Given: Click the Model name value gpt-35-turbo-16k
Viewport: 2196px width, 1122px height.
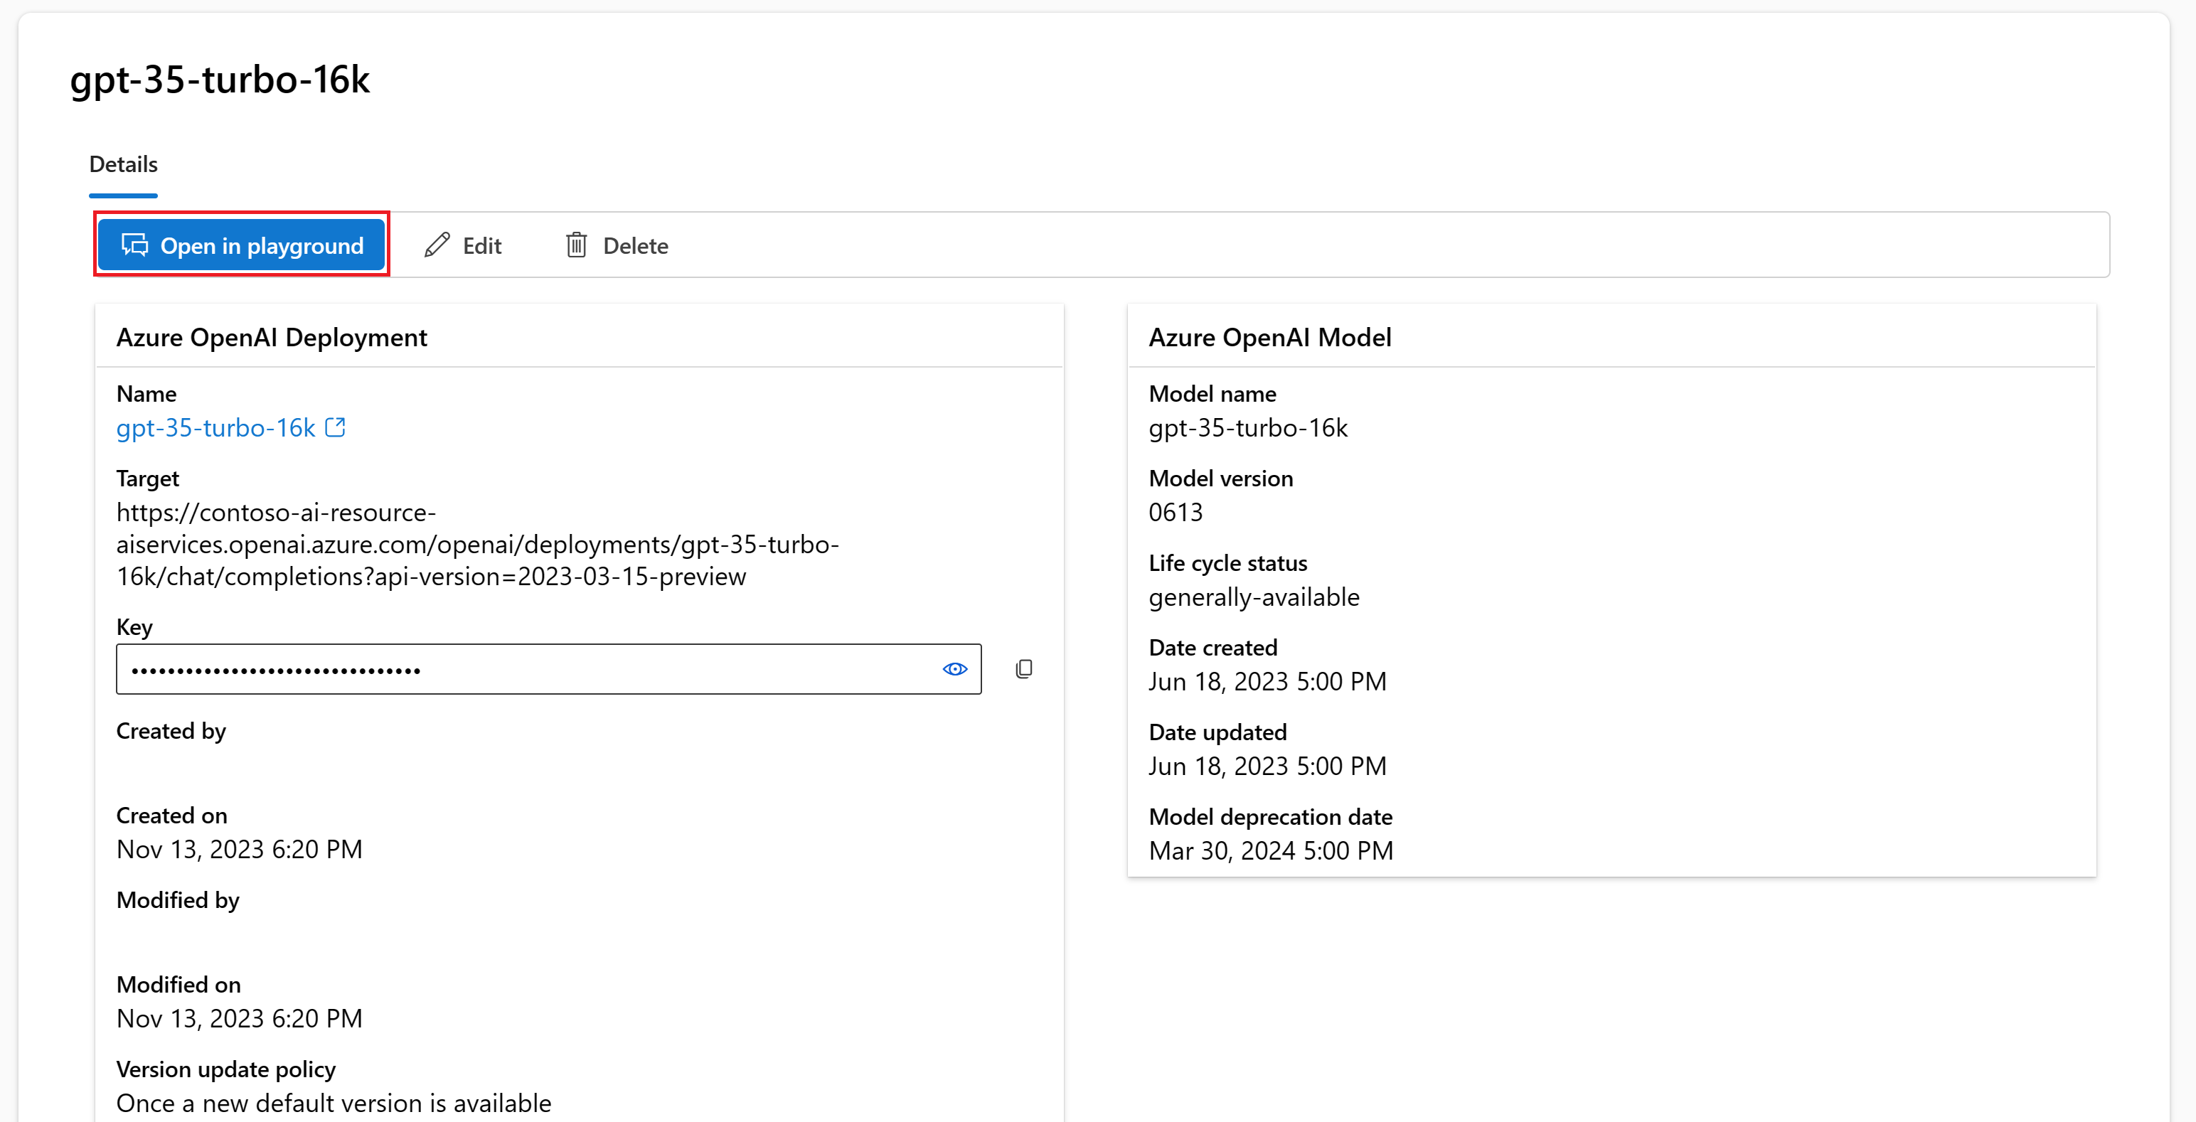Looking at the screenshot, I should [x=1248, y=428].
